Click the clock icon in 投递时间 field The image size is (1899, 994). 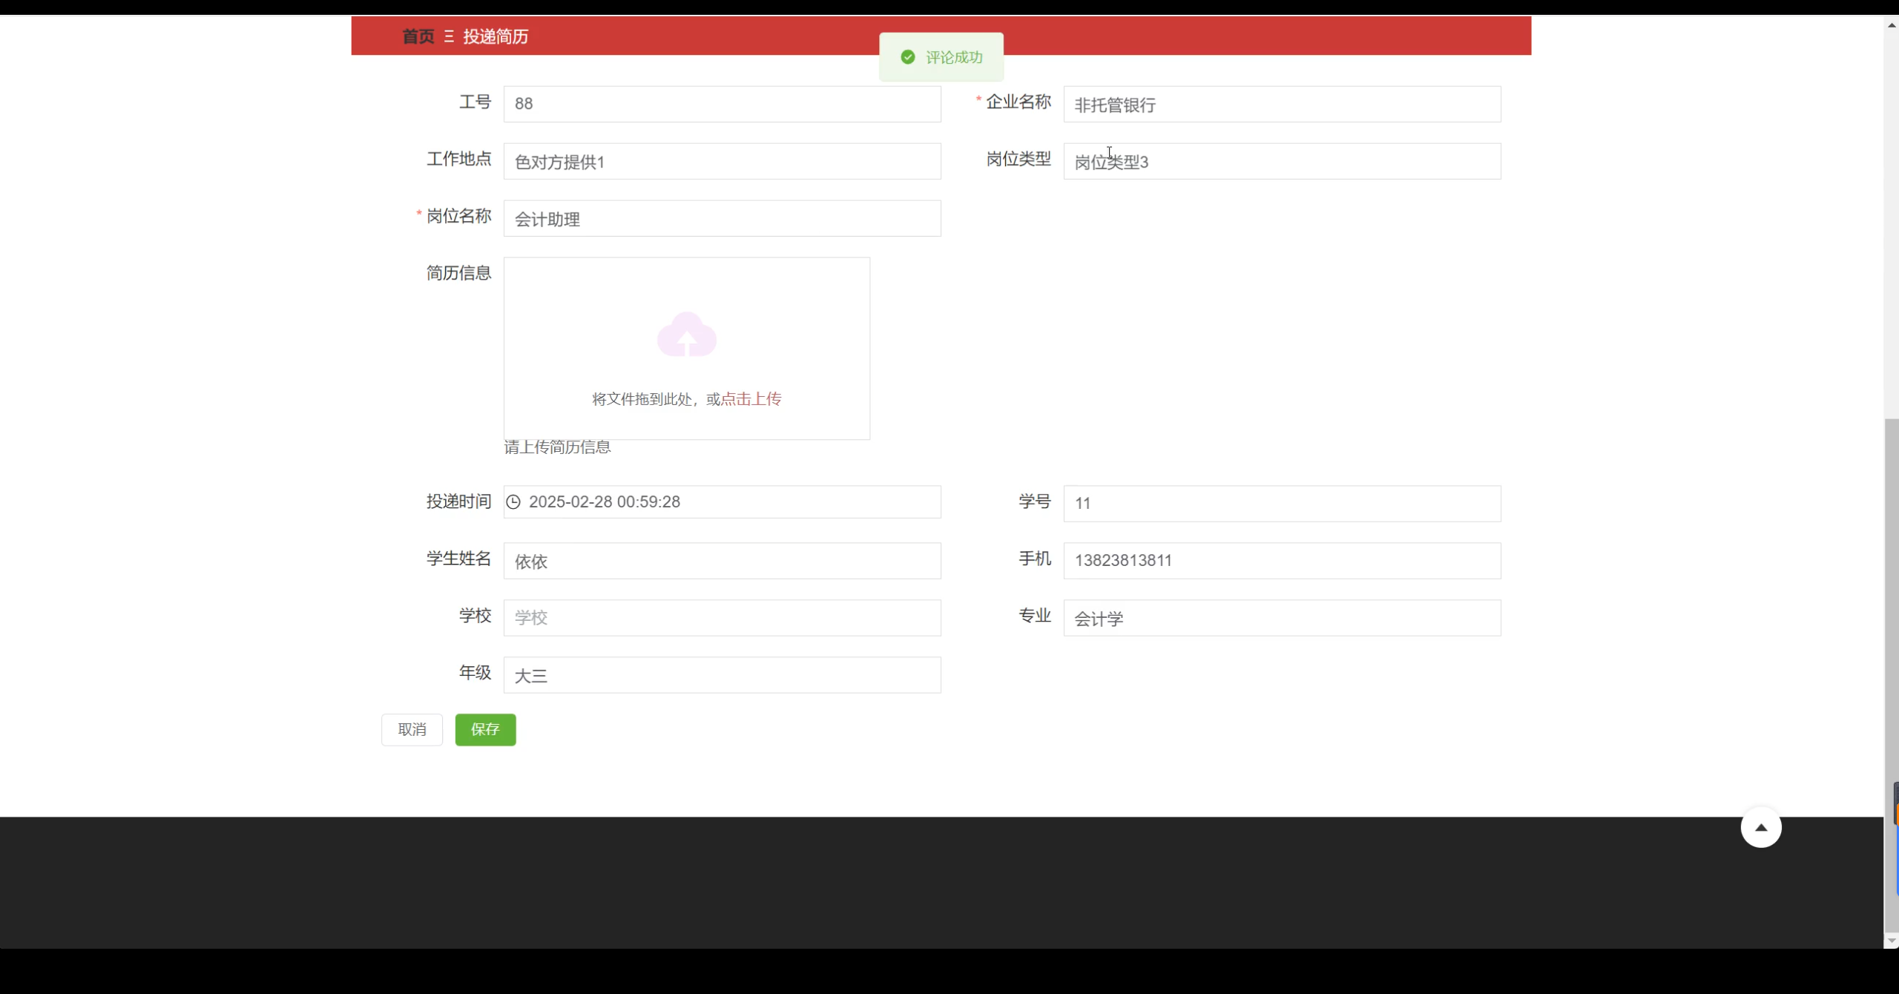[513, 502]
